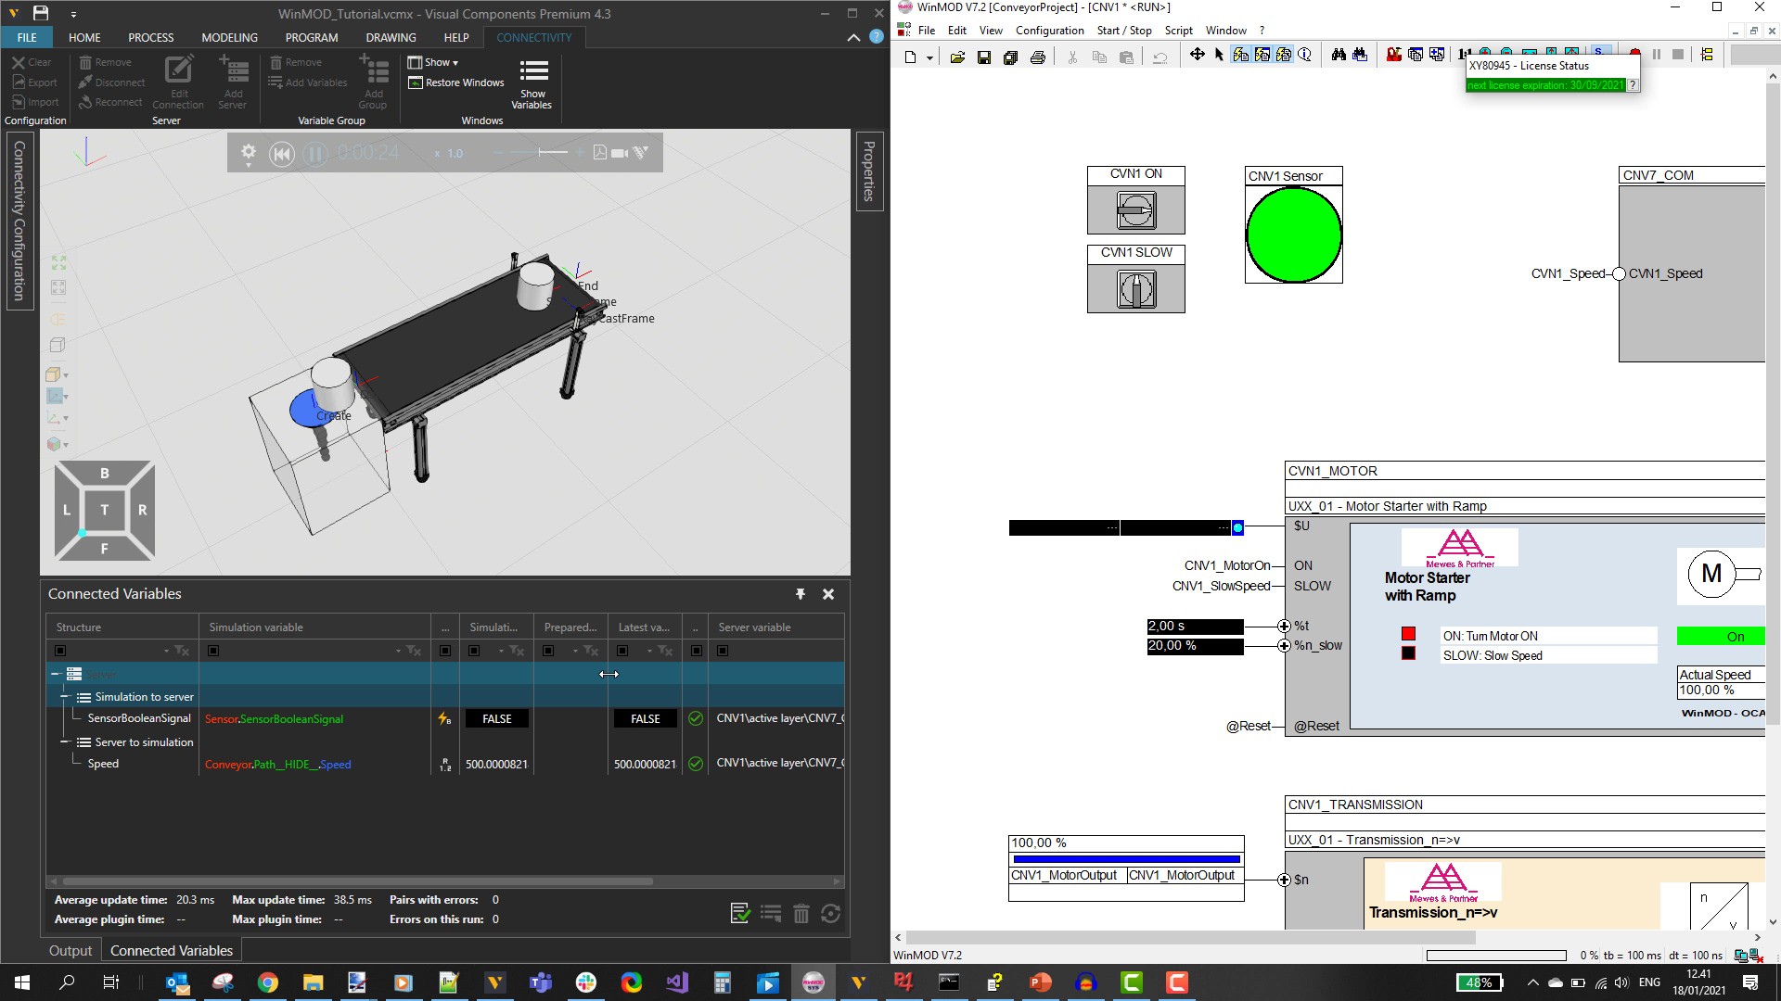Image resolution: width=1781 pixels, height=1001 pixels.
Task: Open the Show dropdown in Windows group
Action: coord(434,62)
